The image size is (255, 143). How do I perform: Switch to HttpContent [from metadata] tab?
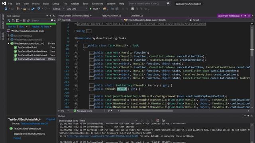[x=74, y=16]
